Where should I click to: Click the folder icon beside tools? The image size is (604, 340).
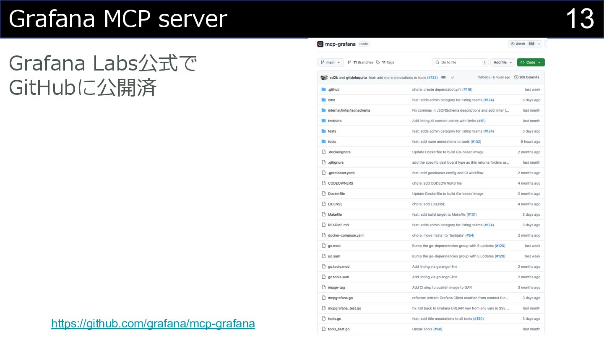[323, 141]
